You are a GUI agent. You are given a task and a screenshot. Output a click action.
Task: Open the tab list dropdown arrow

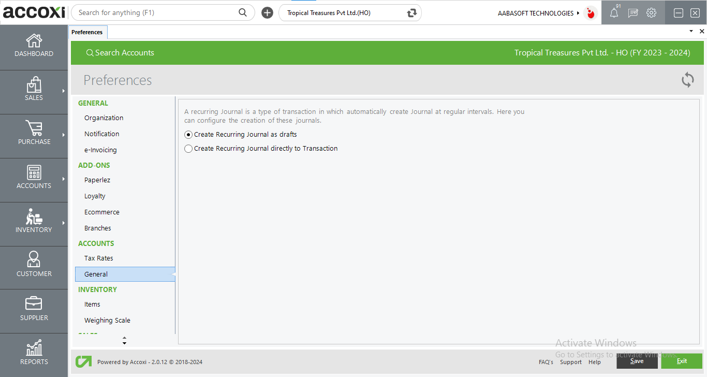(x=691, y=32)
